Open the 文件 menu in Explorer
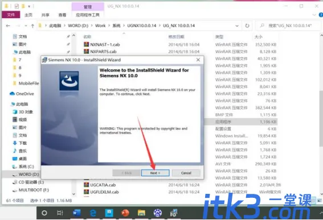Image resolution: width=323 pixels, height=220 pixels. tap(11, 15)
